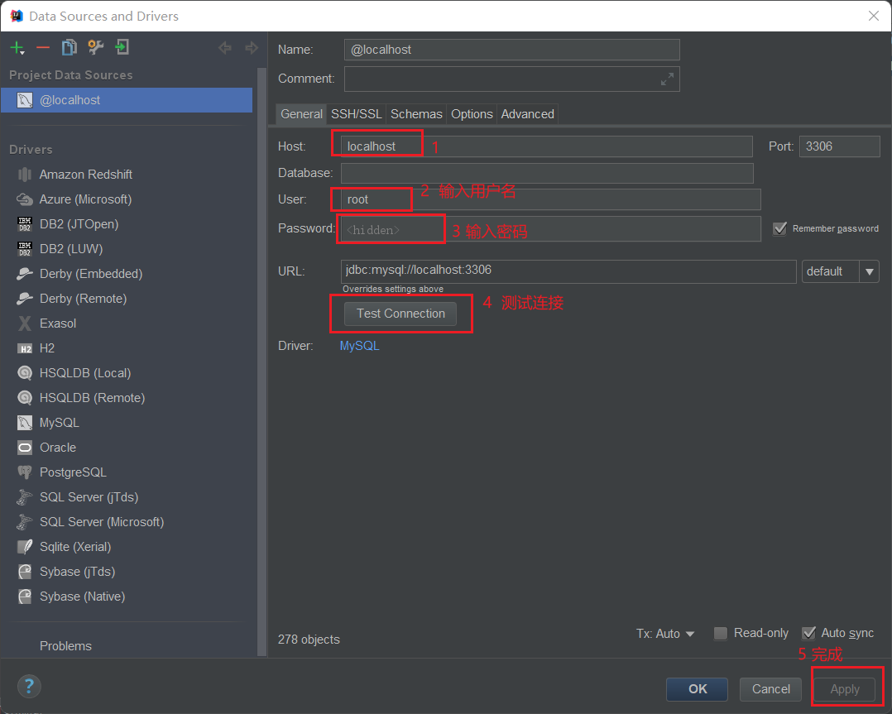Open the Problems entry in sidebar

click(x=65, y=646)
